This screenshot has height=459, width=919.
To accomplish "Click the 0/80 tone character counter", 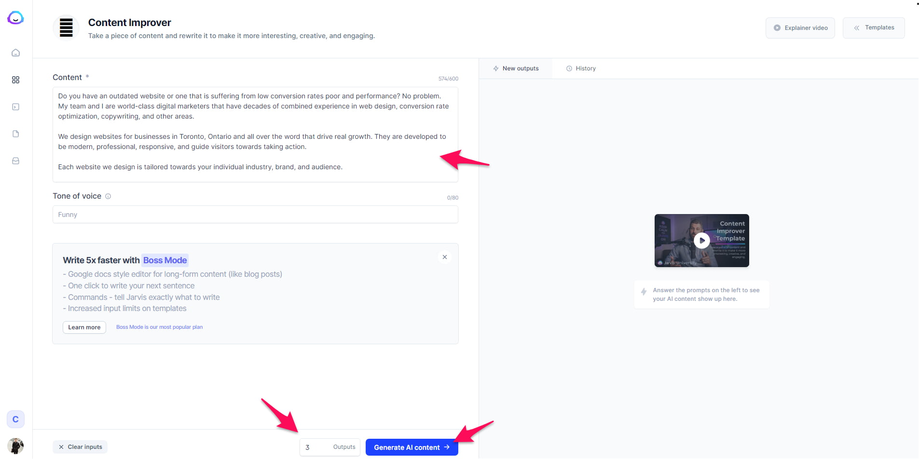I will (x=453, y=198).
